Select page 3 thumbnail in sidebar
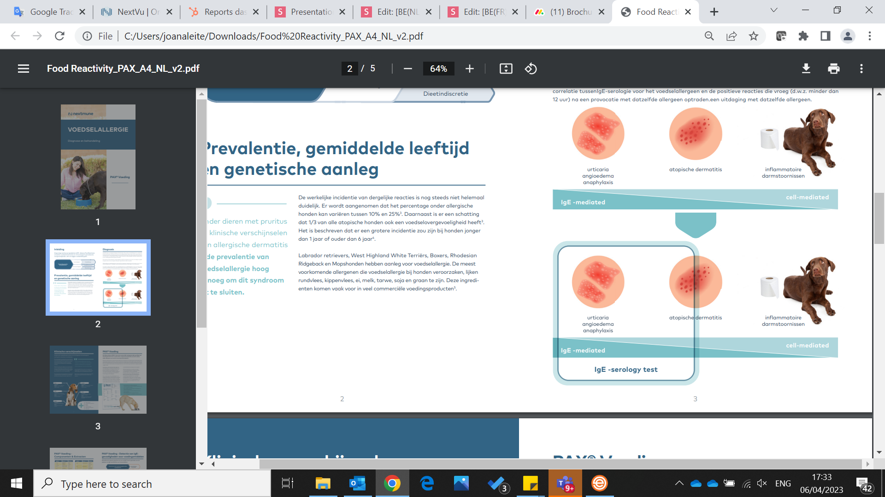 point(98,380)
